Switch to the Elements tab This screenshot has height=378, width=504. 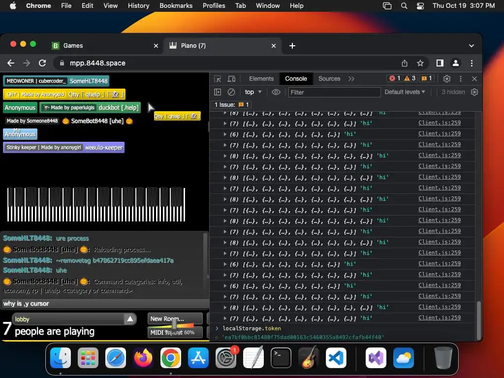click(261, 79)
